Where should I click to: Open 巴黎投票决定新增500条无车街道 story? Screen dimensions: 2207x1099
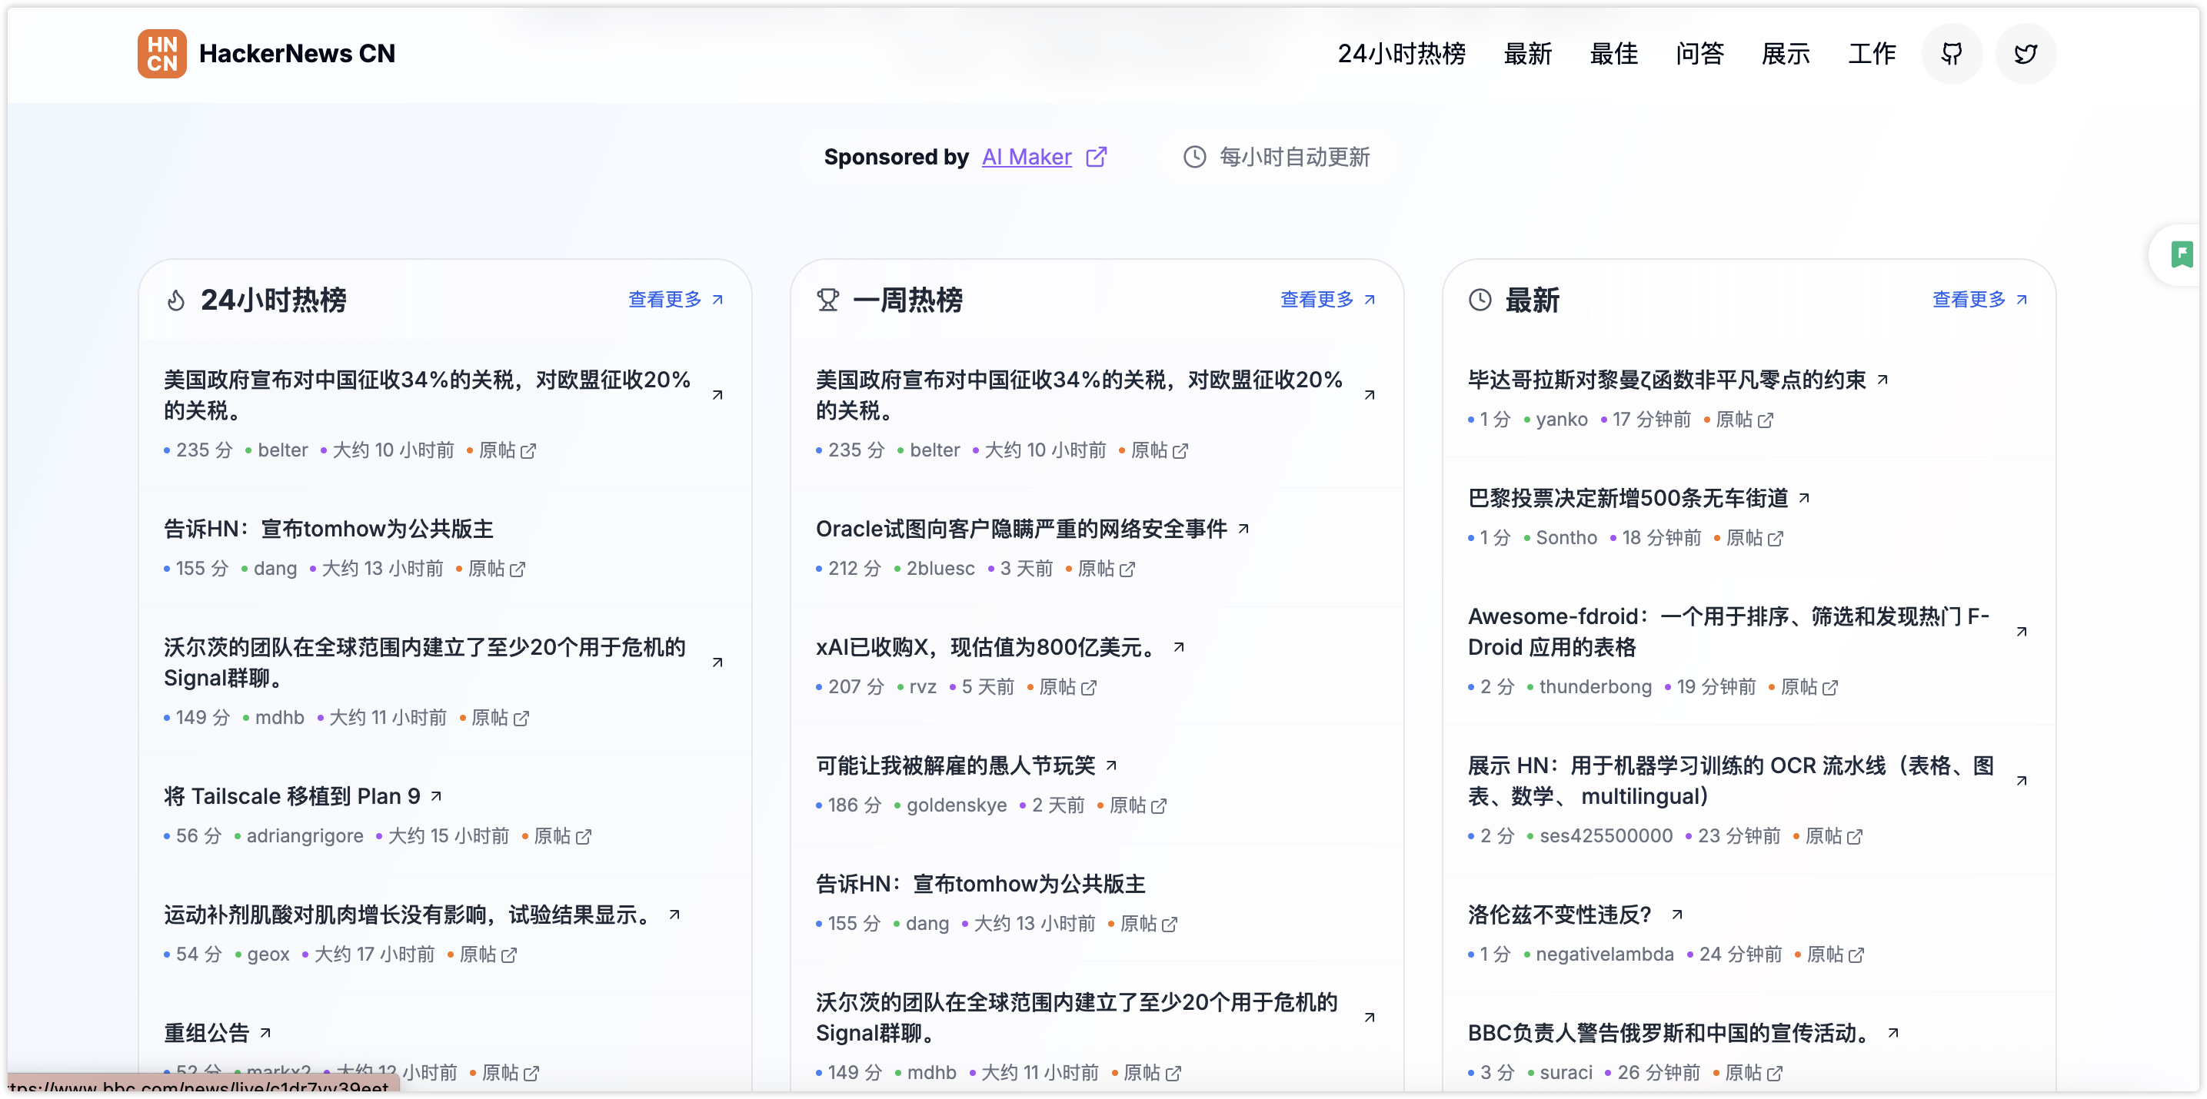[x=1628, y=498]
